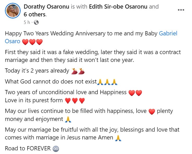The width and height of the screenshot is (192, 154).
Task: Click praying hands after "Amen"
Action: [x=118, y=138]
